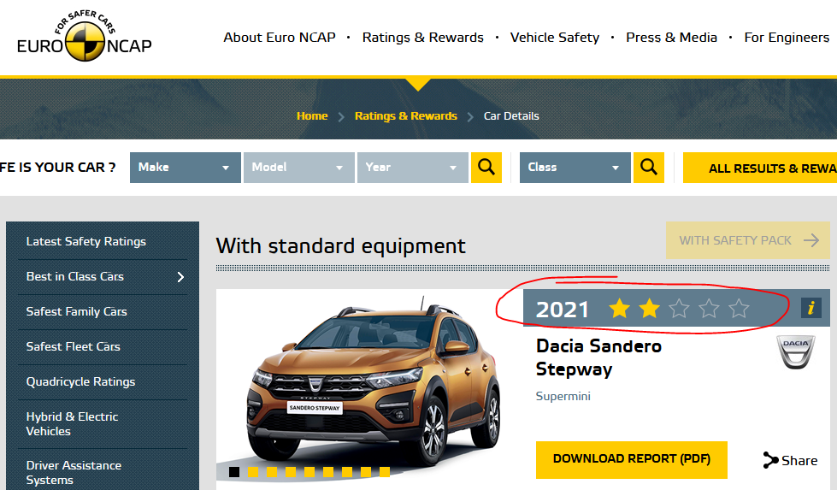Select the second carousel dot
Image resolution: width=837 pixels, height=490 pixels.
[253, 472]
